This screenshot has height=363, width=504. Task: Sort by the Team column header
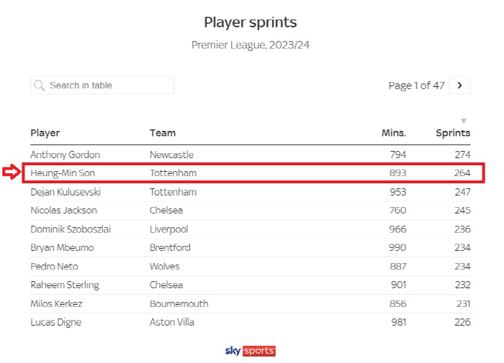(163, 133)
